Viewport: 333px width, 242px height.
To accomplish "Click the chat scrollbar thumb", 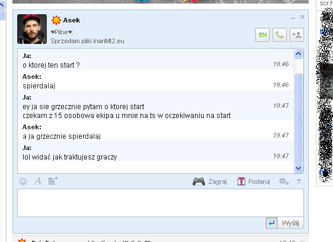I will (299, 118).
